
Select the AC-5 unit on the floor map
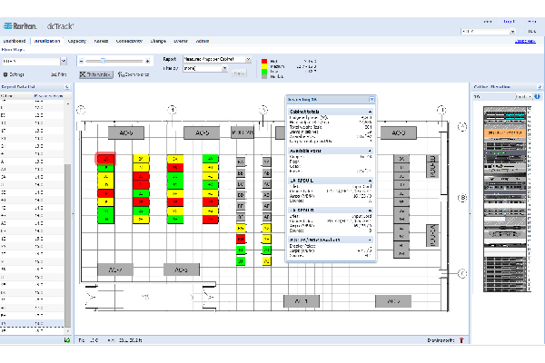coord(202,132)
